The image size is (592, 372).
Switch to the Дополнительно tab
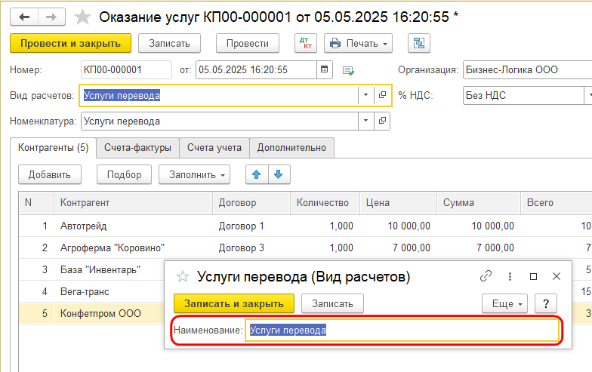click(291, 148)
